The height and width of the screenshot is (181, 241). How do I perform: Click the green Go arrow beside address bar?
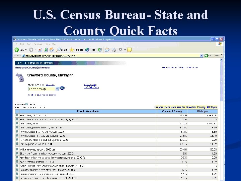coord(206,56)
